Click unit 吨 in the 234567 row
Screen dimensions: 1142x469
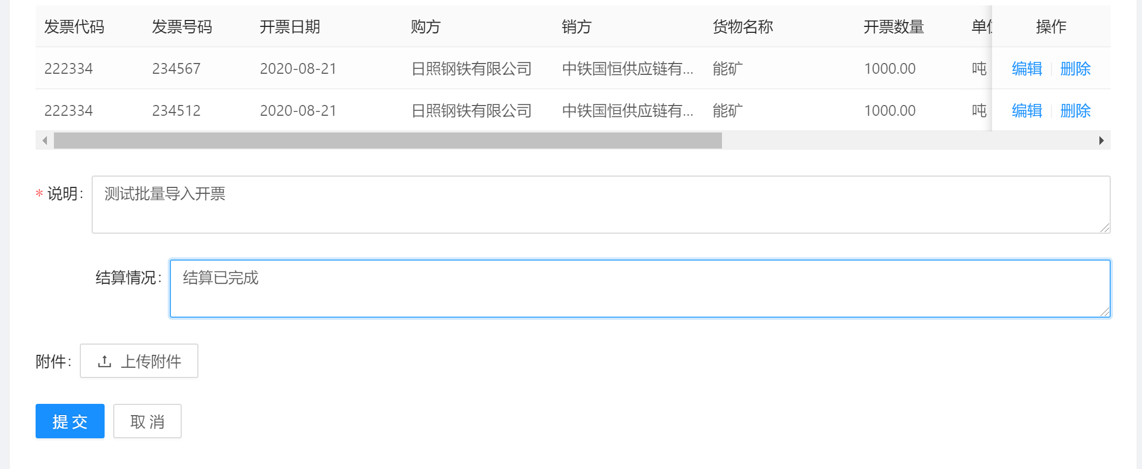(x=979, y=68)
